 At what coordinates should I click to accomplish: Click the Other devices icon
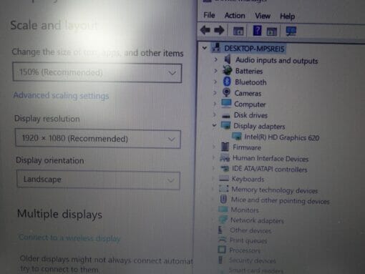pyautogui.click(x=220, y=230)
